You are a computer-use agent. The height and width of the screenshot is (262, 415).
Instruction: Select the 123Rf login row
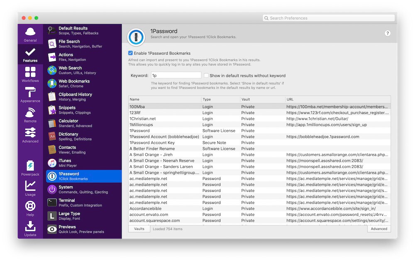pyautogui.click(x=259, y=113)
